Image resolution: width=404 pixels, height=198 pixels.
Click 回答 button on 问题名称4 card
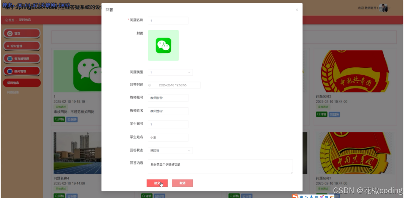(x=72, y=196)
